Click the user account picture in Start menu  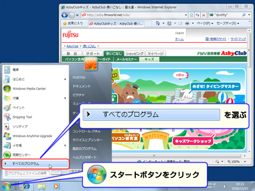click(x=91, y=64)
